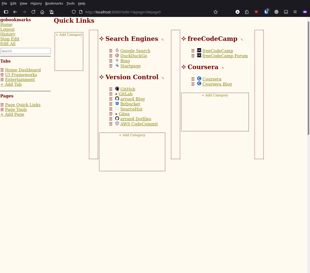Open the Startpage bookmark
This screenshot has height=273, width=310.
(131, 66)
